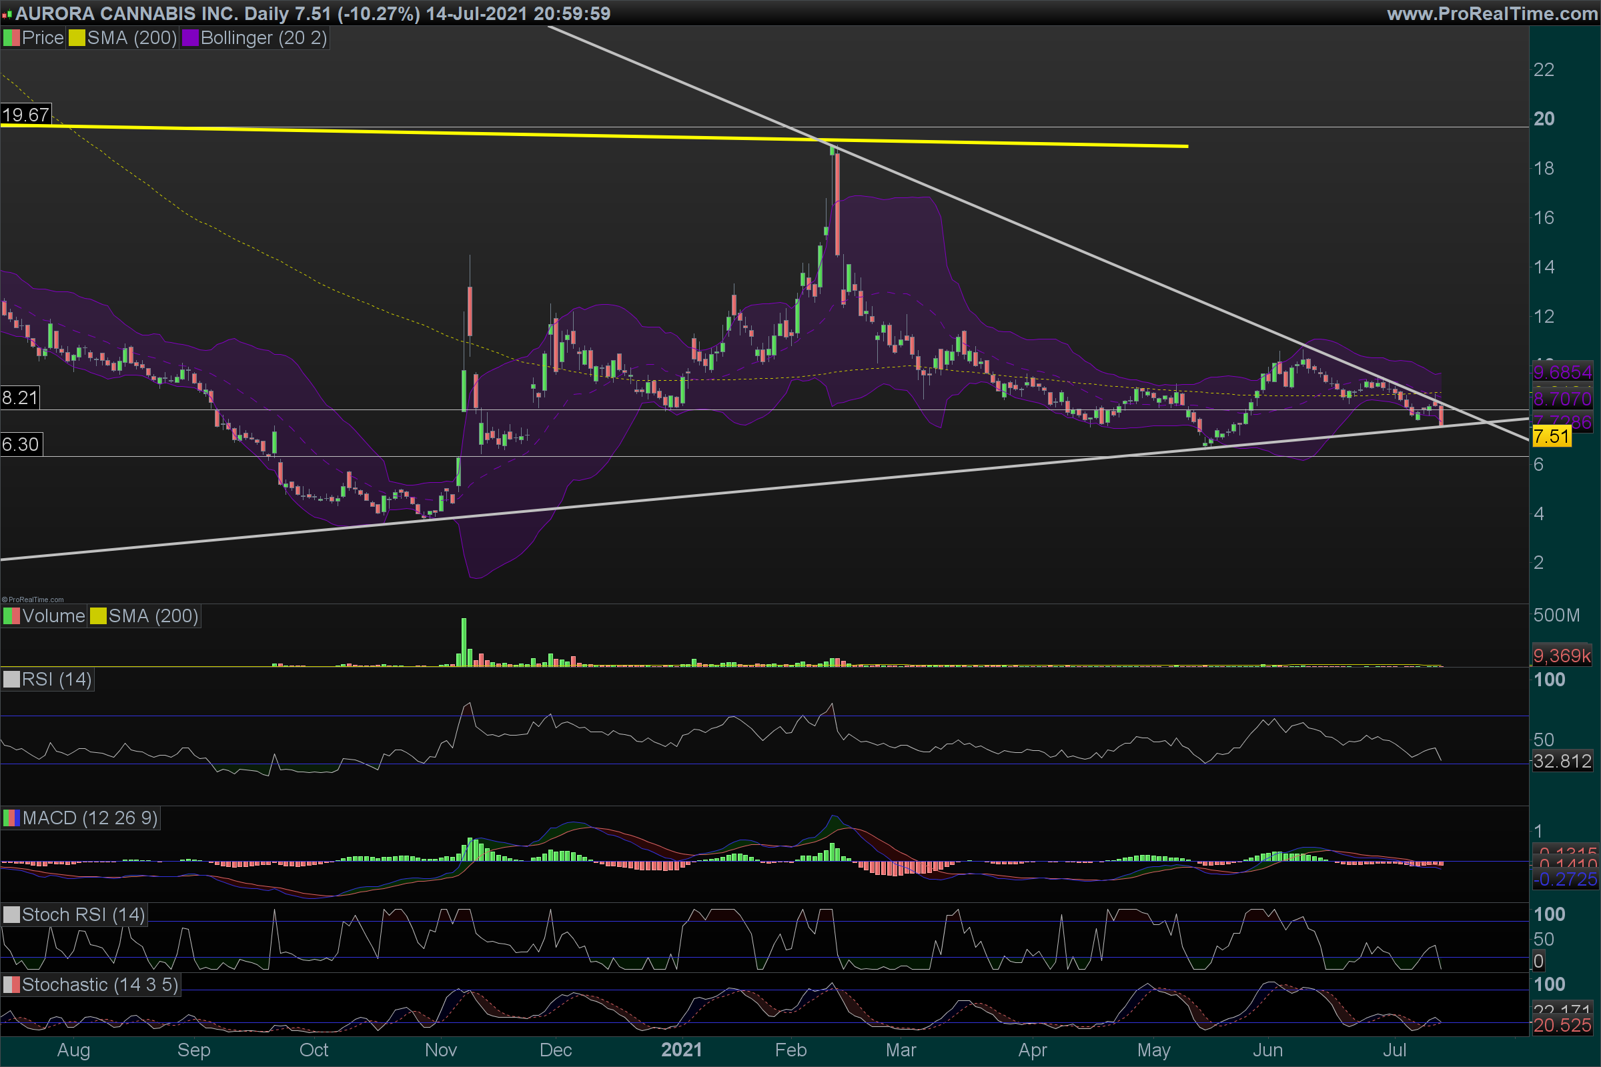Select the 8.21 price level label
Screen dimensions: 1601x1067
(x=20, y=398)
